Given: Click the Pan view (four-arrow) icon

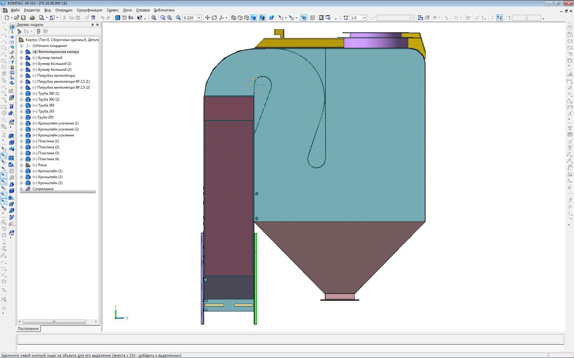Looking at the screenshot, I should click(207, 18).
